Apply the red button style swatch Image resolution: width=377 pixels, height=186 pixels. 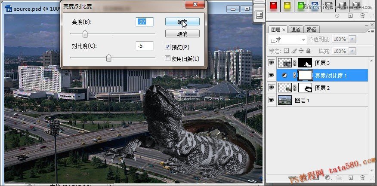click(x=273, y=6)
